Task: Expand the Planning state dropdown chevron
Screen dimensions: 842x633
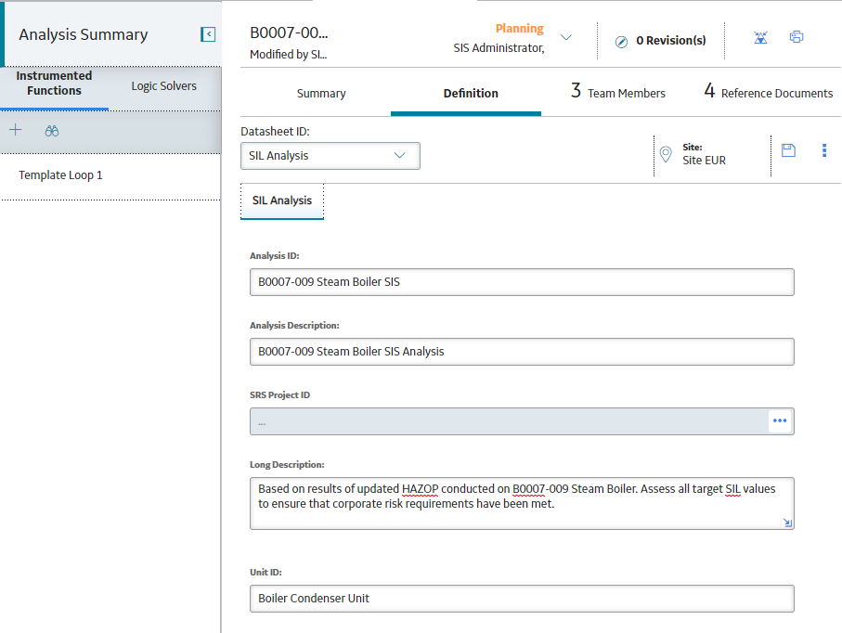Action: (566, 37)
